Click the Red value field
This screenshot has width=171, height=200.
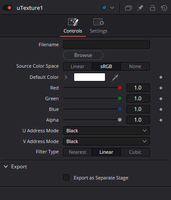[x=138, y=88]
